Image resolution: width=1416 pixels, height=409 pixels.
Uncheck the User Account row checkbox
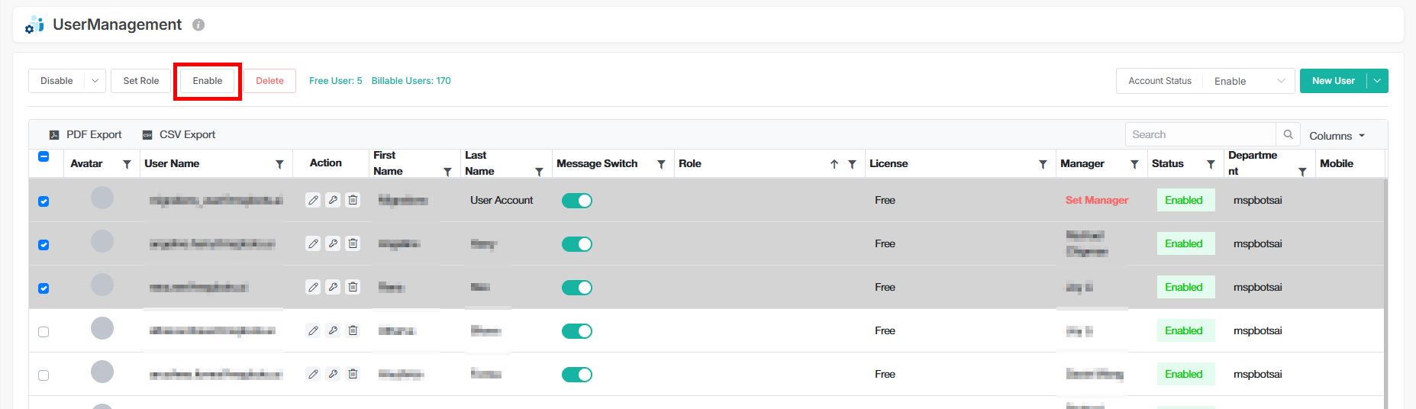(x=44, y=201)
